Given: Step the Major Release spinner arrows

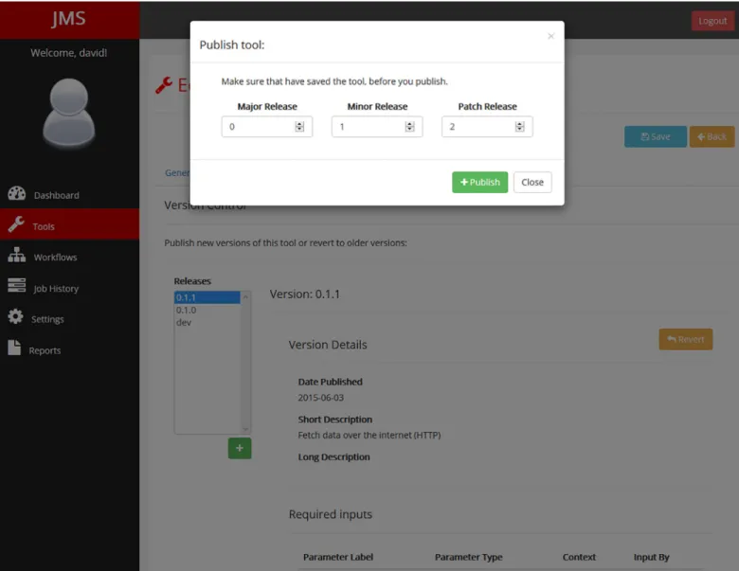Looking at the screenshot, I should click(299, 127).
